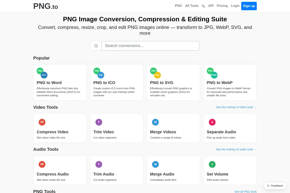Click the Compress Audio ZIP icon
Image resolution: width=290 pixels, height=193 pixels.
pos(42,164)
